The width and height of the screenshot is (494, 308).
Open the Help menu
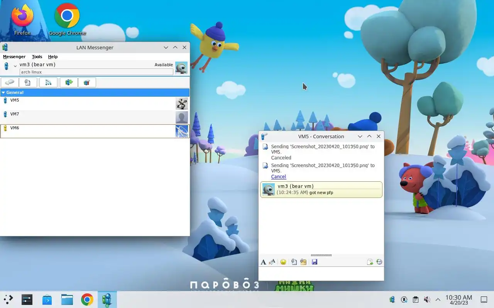[x=53, y=57]
